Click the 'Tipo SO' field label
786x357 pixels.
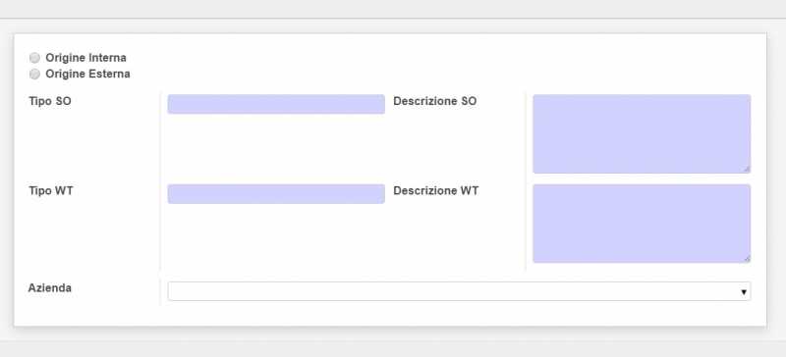point(50,101)
